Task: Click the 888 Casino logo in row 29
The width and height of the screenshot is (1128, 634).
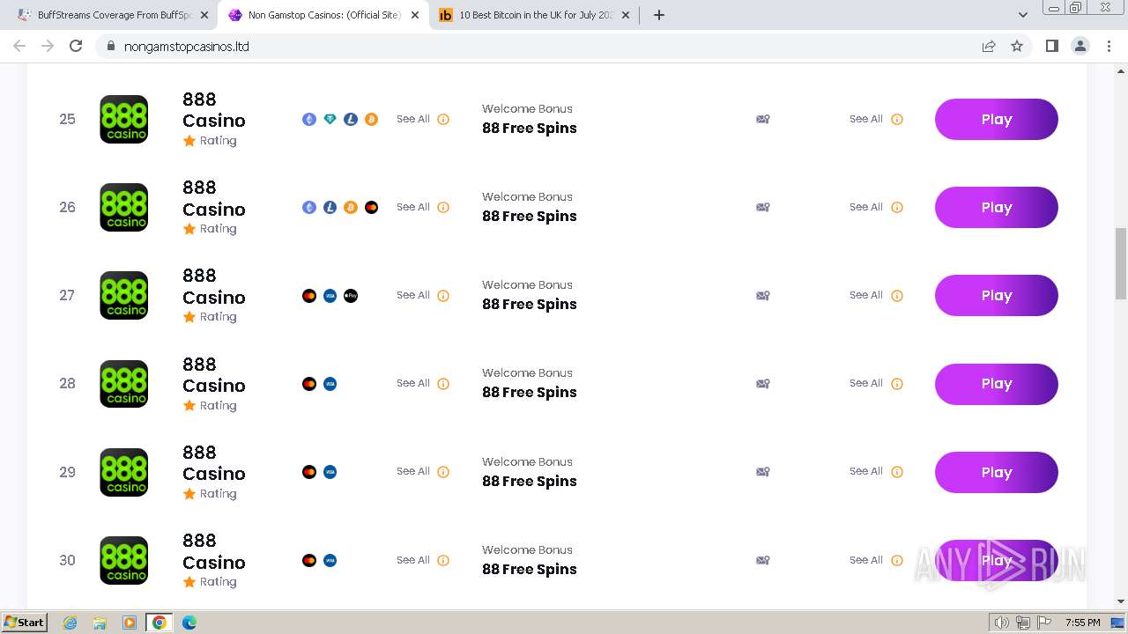Action: click(123, 472)
